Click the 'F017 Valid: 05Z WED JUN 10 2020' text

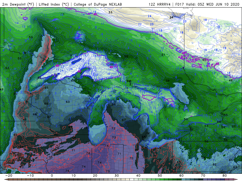point(207,4)
